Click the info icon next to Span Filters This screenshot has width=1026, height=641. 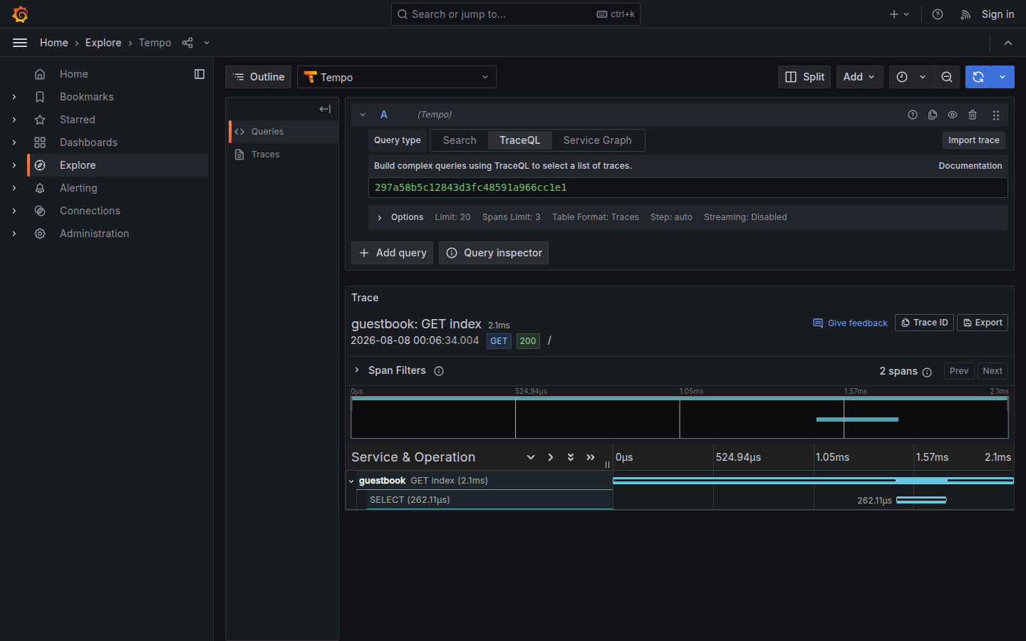439,371
